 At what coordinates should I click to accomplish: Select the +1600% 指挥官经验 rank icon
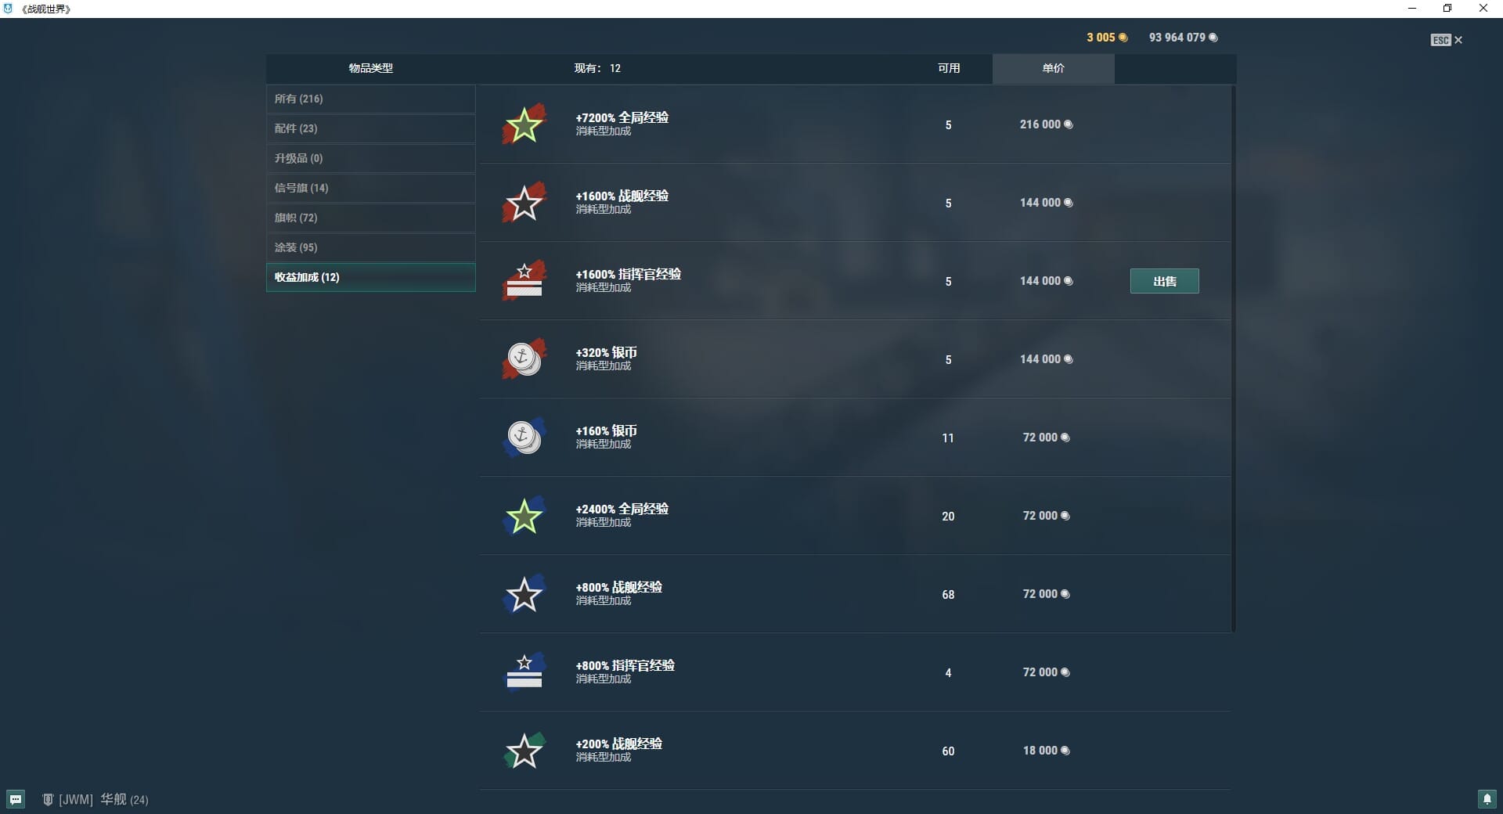pos(524,281)
